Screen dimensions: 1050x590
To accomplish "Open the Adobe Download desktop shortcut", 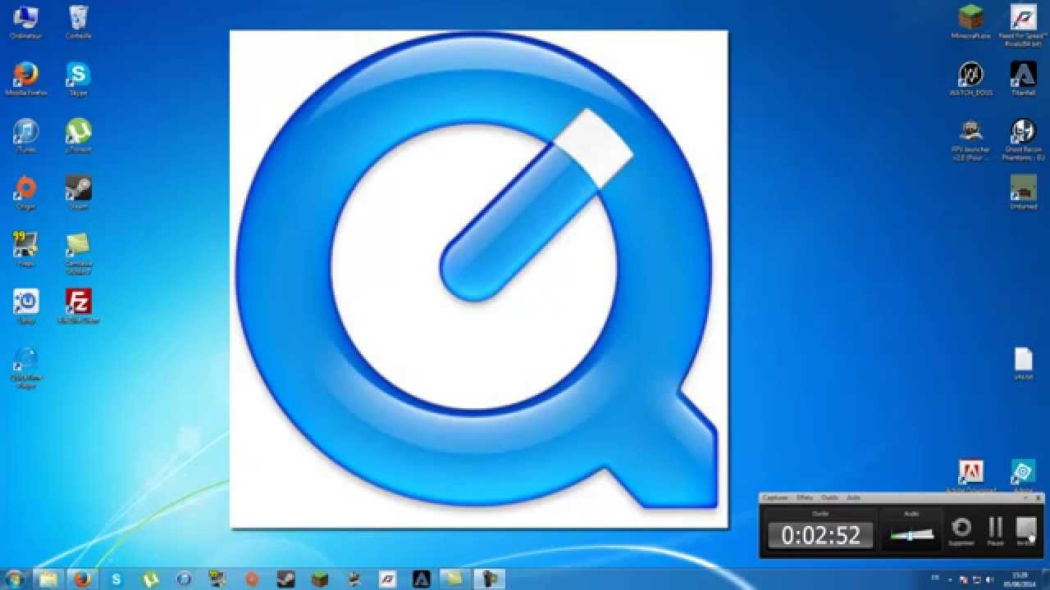I will point(971,476).
